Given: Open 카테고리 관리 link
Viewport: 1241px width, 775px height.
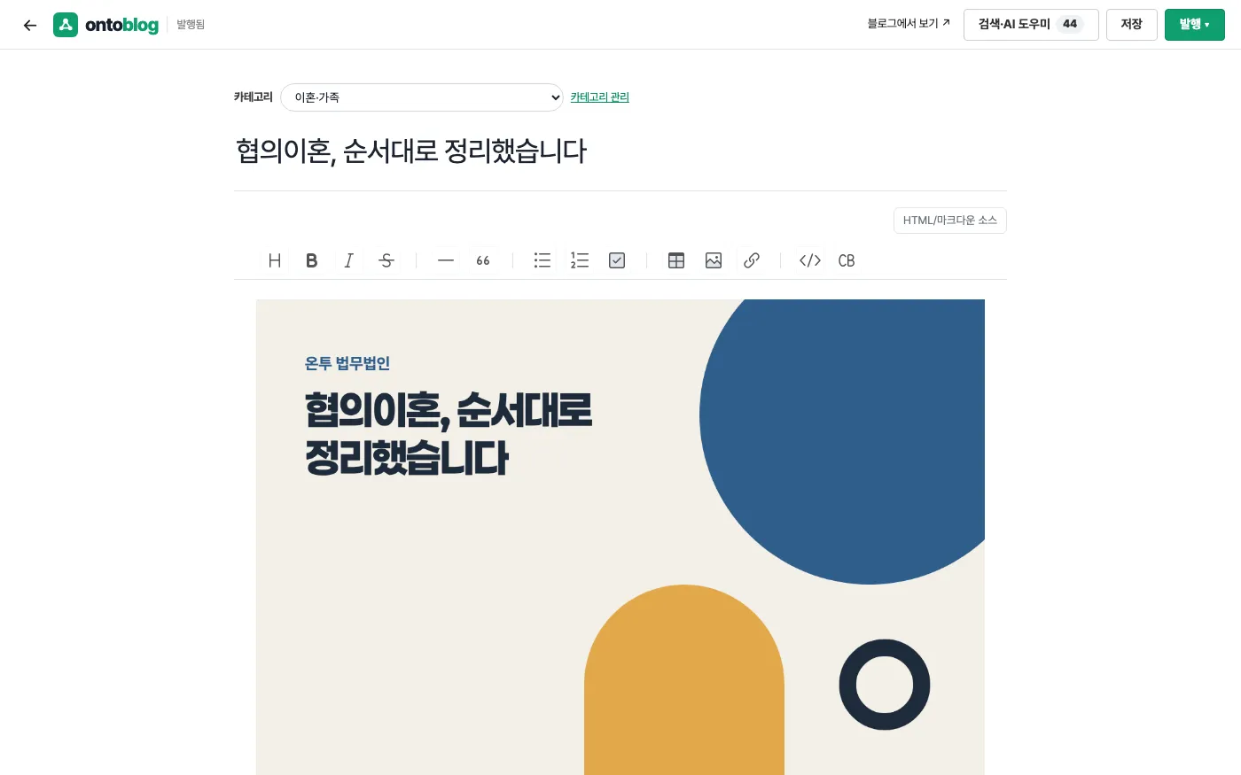Looking at the screenshot, I should pos(600,97).
